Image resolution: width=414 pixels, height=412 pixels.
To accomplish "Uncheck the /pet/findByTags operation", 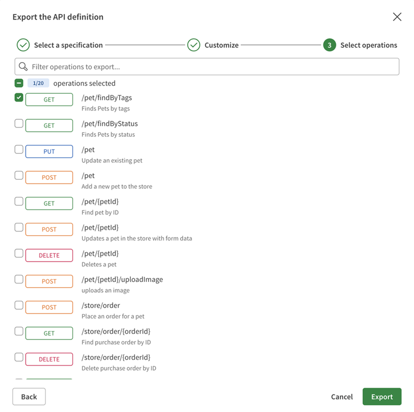I will tap(19, 98).
